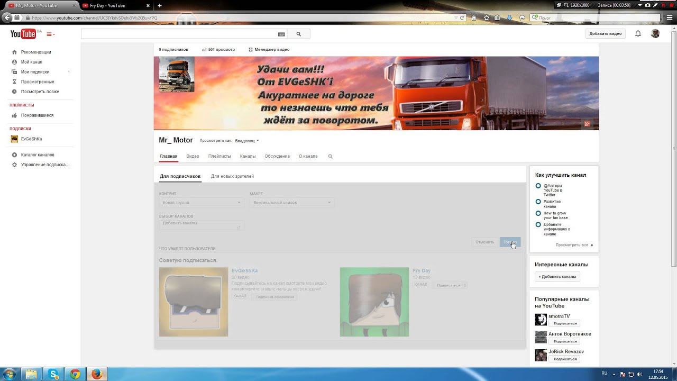Open the Firefox hamburger menu
This screenshot has width=677, height=381.
click(x=670, y=17)
